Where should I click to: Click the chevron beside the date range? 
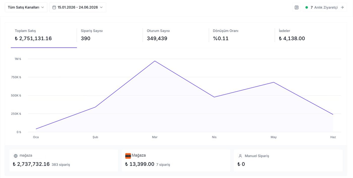101,7
